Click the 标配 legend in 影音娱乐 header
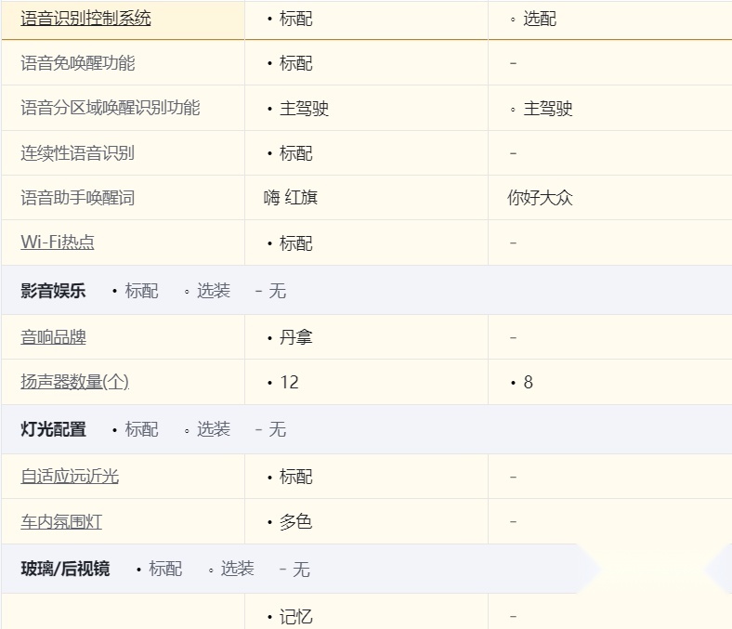Screen dimensions: 732x629 tap(141, 291)
